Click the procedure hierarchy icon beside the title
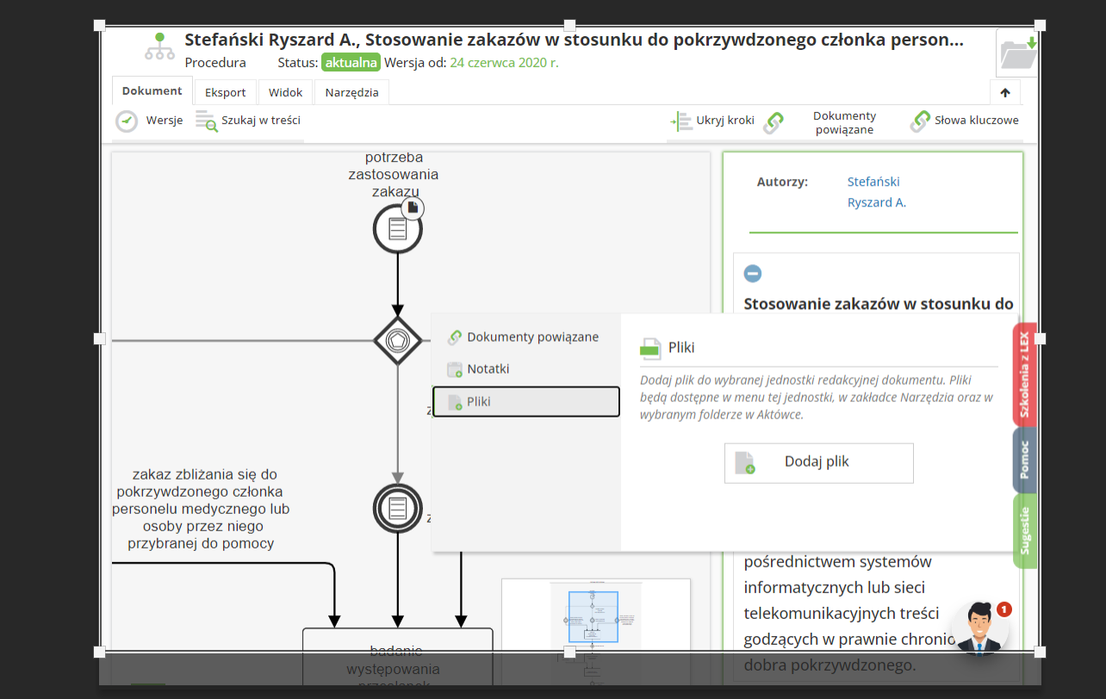Image resolution: width=1106 pixels, height=699 pixels. pyautogui.click(x=159, y=47)
